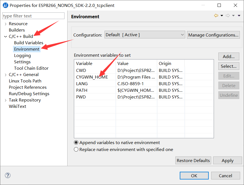Image resolution: width=244 pixels, height=185 pixels.
Task: Click the Add button to create a variable
Action: point(229,56)
